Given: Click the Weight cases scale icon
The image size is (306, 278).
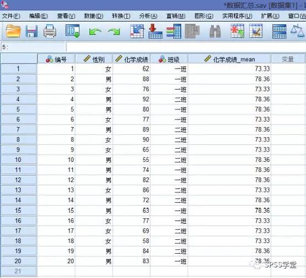Looking at the screenshot, I should click(297, 31).
